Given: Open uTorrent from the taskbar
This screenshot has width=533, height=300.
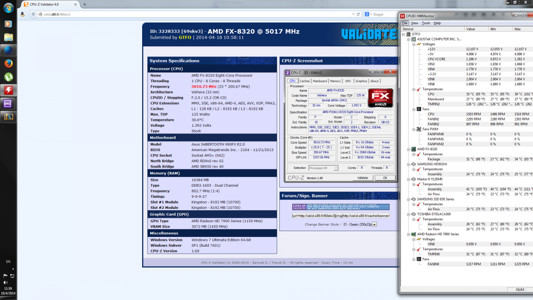Looking at the screenshot, I should pyautogui.click(x=8, y=76).
